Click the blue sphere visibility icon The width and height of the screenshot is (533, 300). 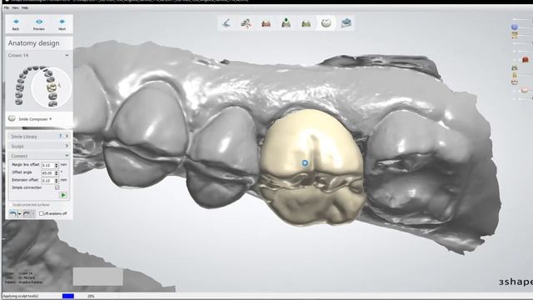(x=515, y=27)
